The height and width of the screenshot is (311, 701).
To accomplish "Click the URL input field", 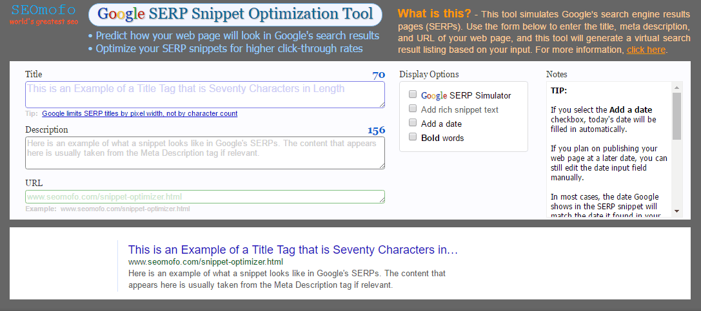I will pos(205,197).
